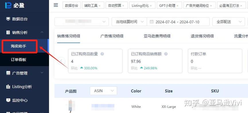Screen dimensions: 248x113
Task: Select the 退货情况明细 tab
Action: [202, 36]
